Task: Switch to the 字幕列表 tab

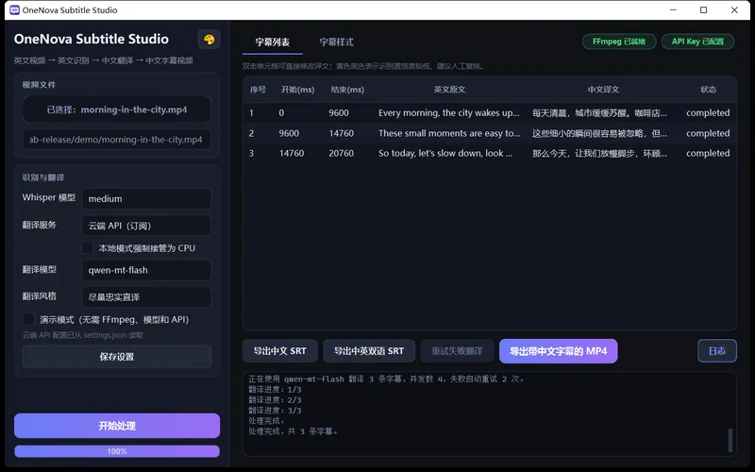Action: (x=273, y=42)
